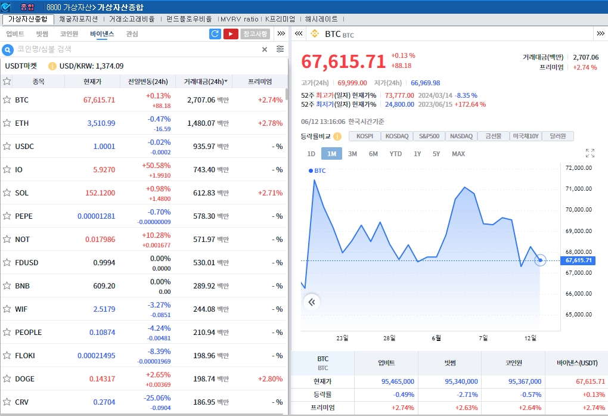The height and width of the screenshot is (416, 608).
Task: Sort by 프리미엄 column header
Action: (x=260, y=82)
